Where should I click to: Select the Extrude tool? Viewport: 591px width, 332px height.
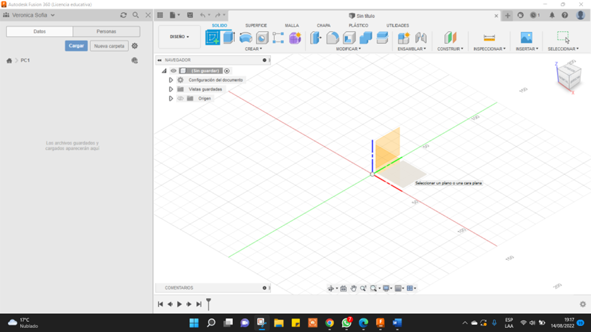click(229, 38)
